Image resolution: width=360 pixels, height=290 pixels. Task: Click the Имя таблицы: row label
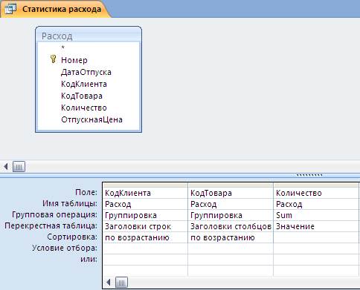point(70,203)
